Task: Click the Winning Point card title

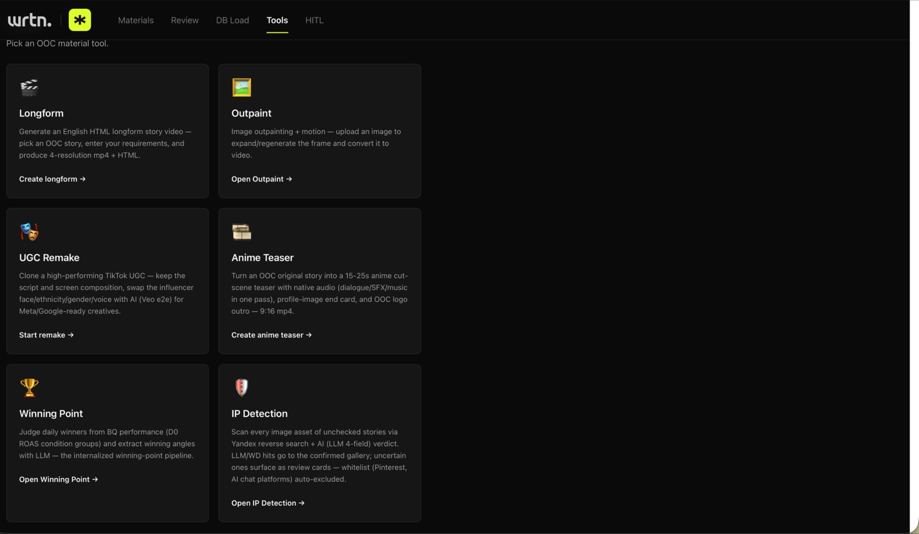Action: click(x=51, y=413)
